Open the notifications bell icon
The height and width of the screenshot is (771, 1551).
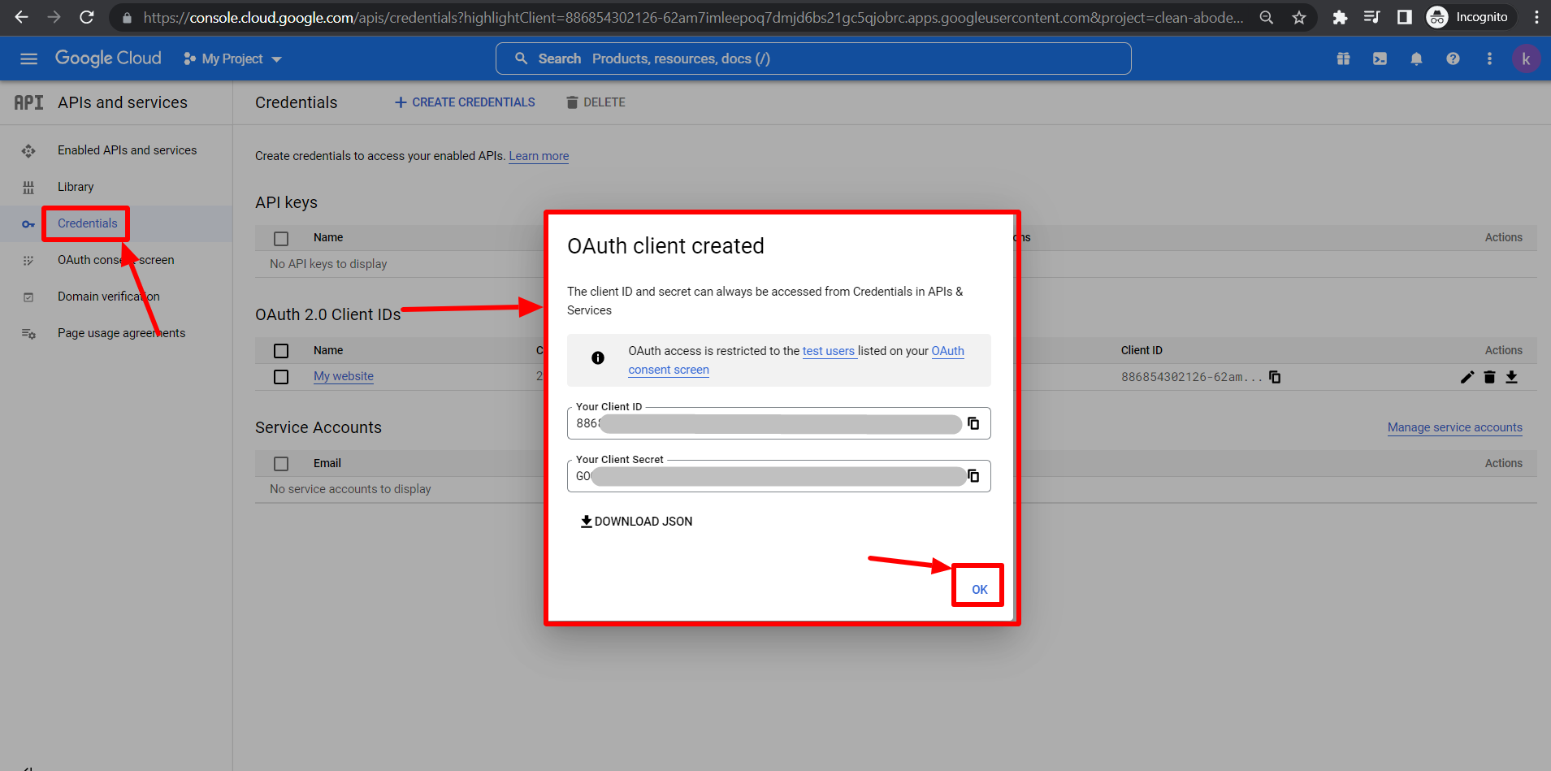tap(1416, 58)
